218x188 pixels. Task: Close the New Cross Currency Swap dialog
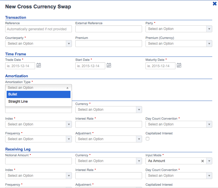[215, 4]
